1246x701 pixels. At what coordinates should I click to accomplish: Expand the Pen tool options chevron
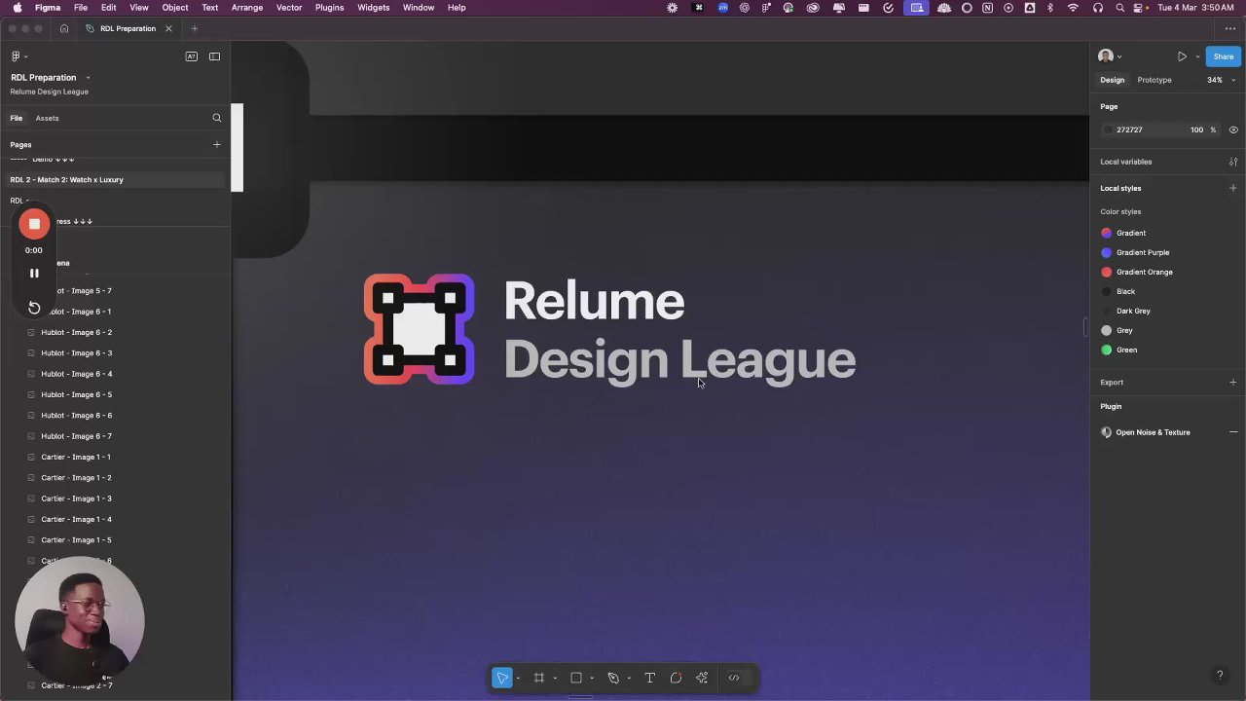coord(629,679)
